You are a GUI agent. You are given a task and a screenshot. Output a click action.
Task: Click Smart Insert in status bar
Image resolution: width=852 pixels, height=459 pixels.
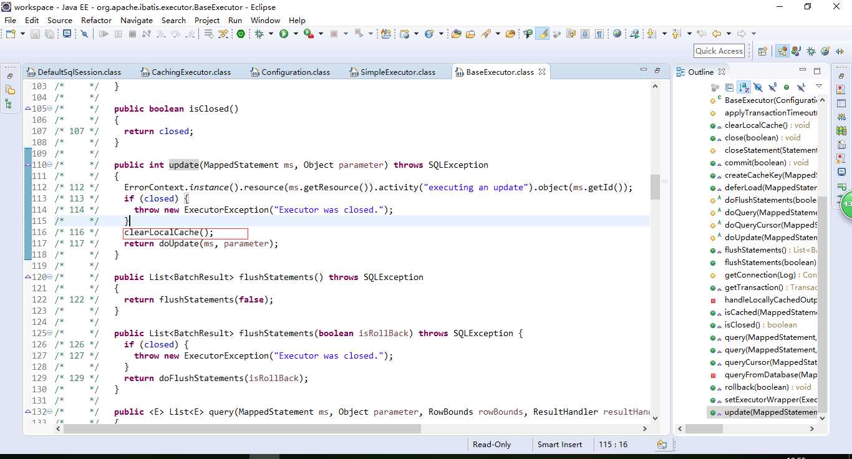click(559, 445)
